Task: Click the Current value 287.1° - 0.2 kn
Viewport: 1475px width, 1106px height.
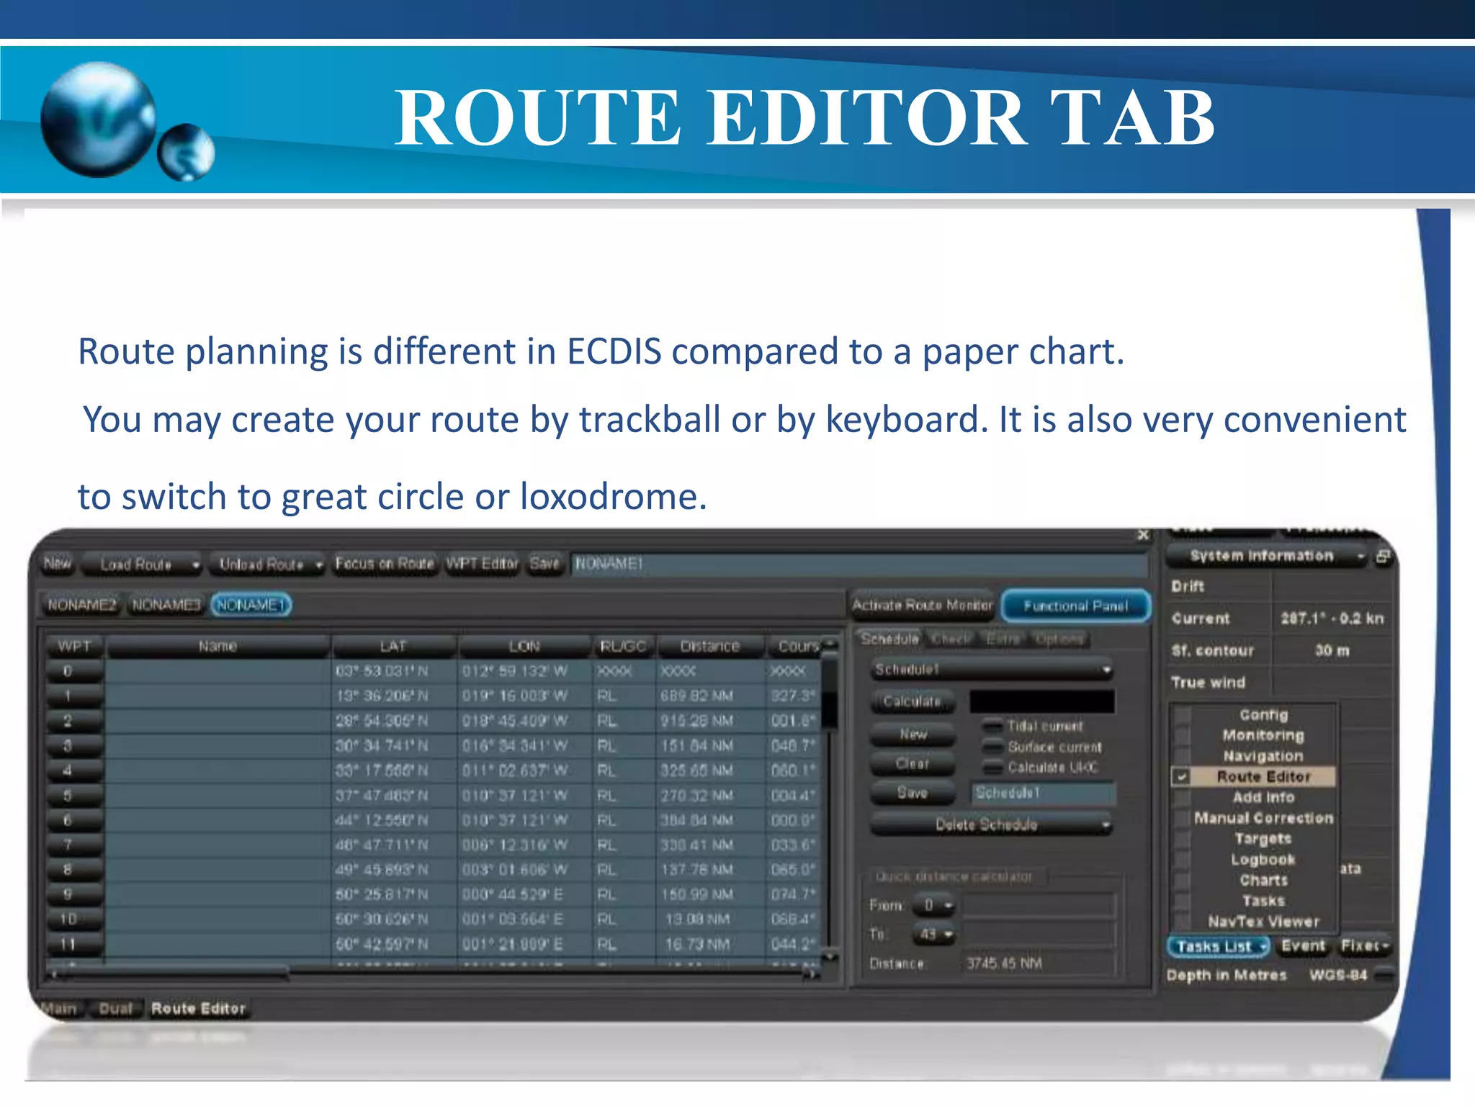Action: pyautogui.click(x=1332, y=619)
